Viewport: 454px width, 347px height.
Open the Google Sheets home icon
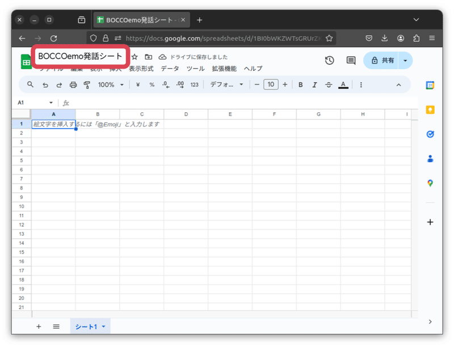26,62
